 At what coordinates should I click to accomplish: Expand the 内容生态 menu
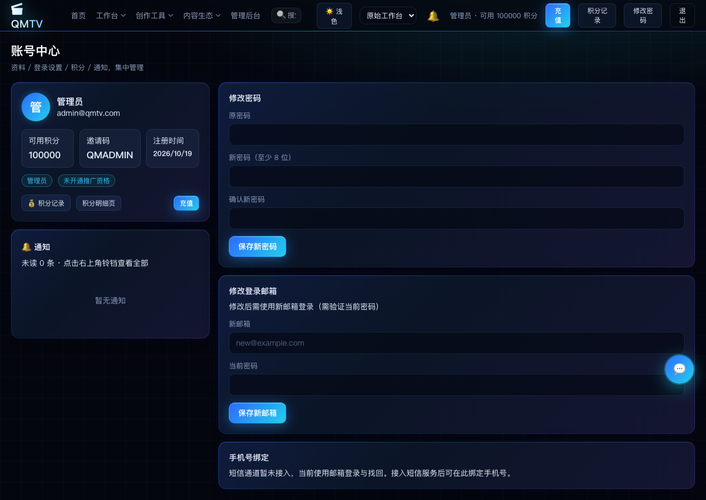[x=202, y=15]
